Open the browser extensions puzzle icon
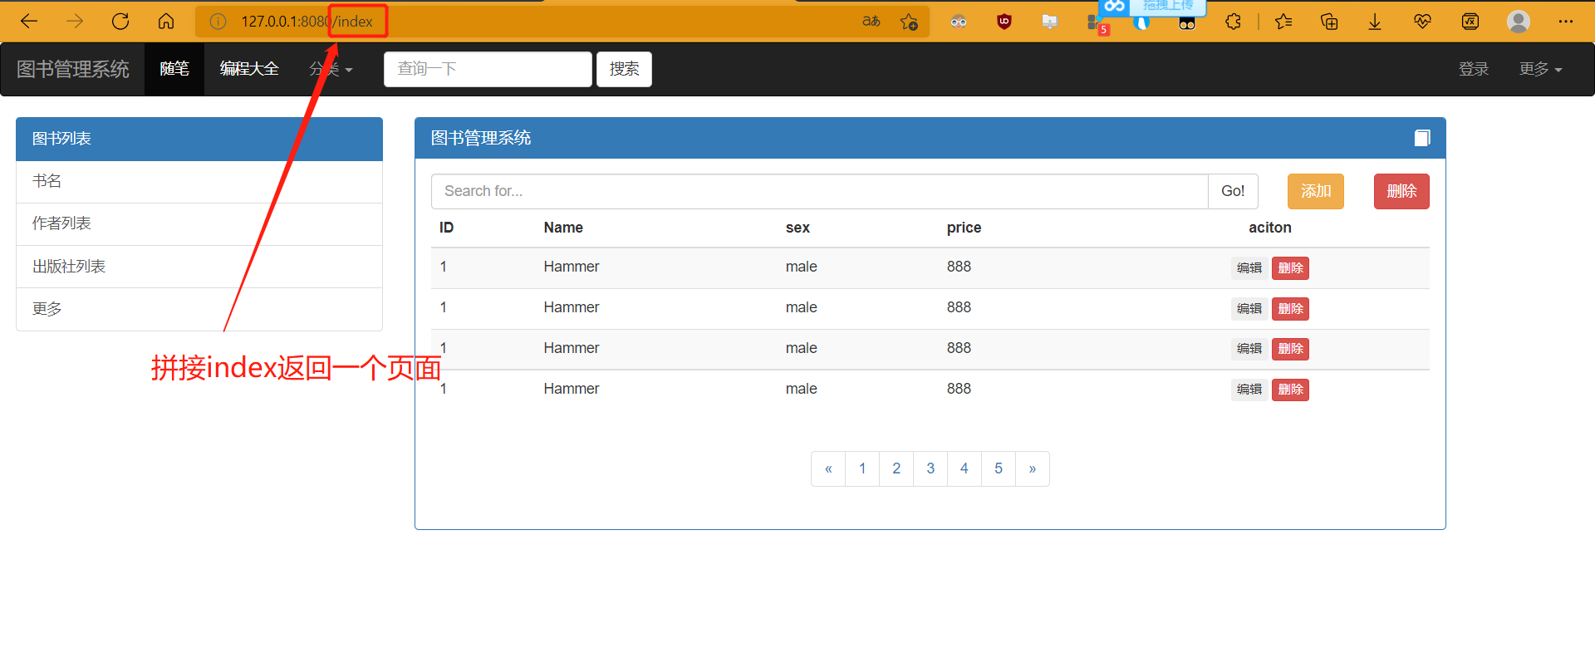The image size is (1595, 657). pos(1233,22)
